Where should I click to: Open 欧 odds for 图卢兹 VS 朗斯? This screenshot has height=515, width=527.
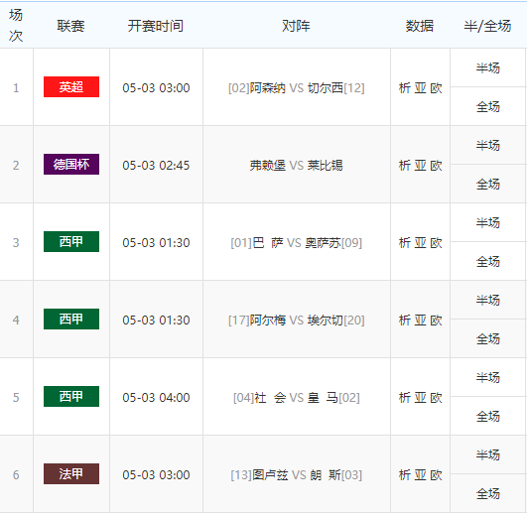(x=436, y=475)
